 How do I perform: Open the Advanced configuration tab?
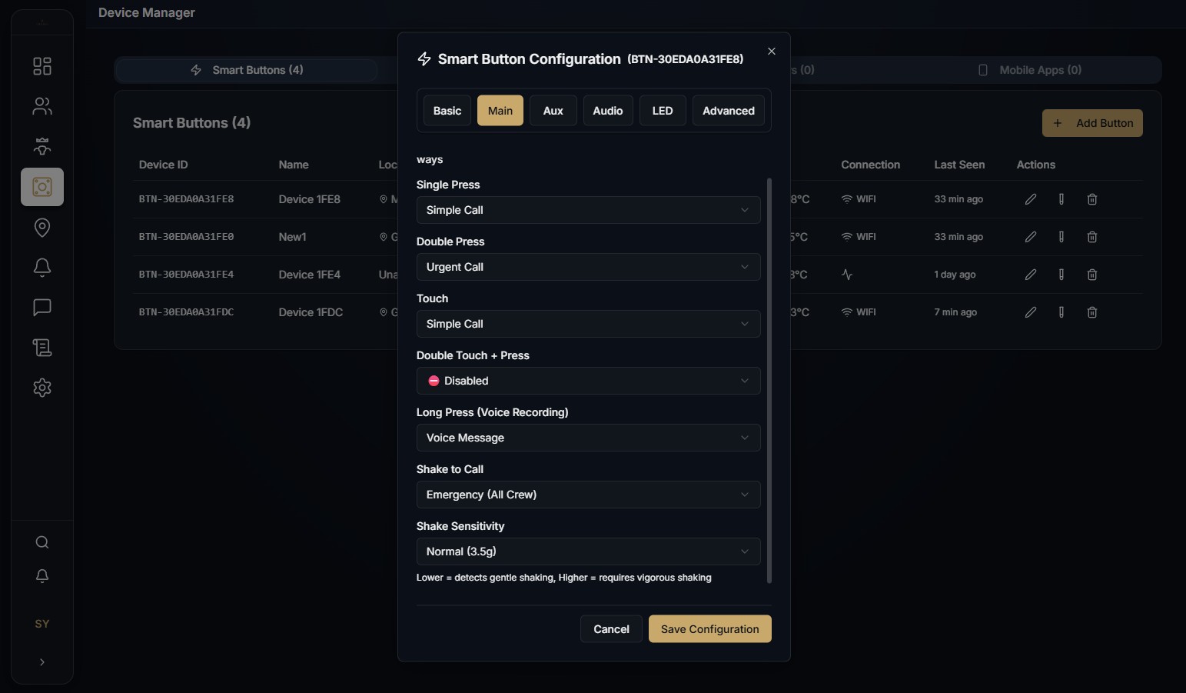(728, 110)
